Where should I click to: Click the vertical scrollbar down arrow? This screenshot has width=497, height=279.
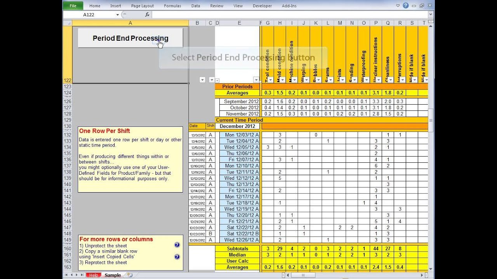click(431, 270)
